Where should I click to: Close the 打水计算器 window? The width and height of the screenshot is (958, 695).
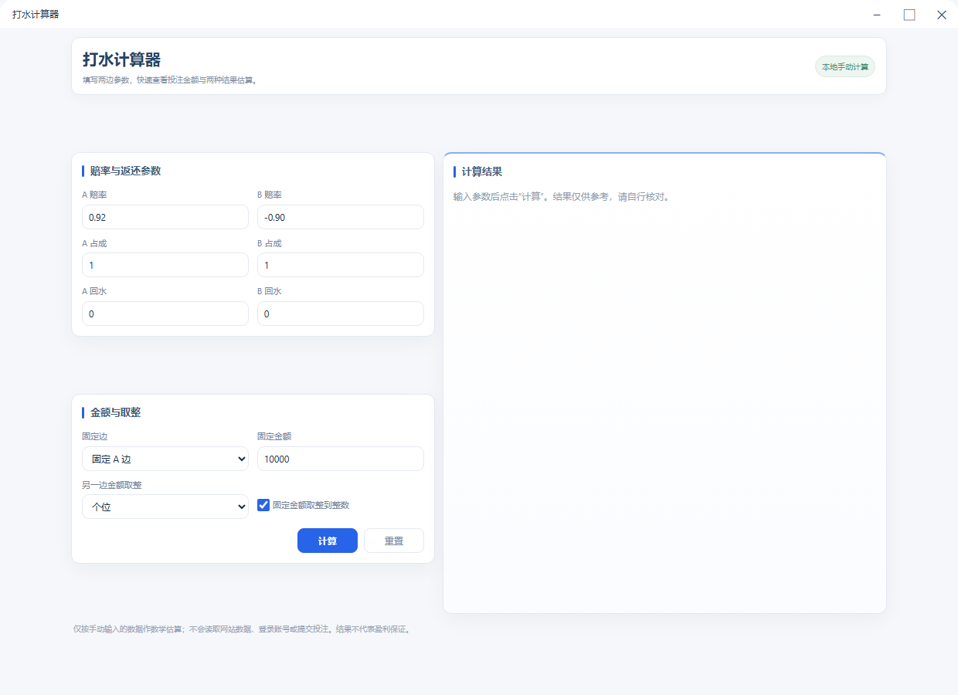coord(942,15)
